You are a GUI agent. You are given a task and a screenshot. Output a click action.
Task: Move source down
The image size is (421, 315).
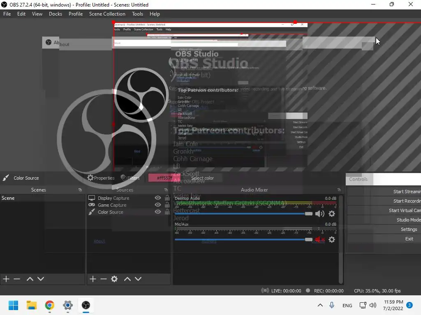point(138,279)
